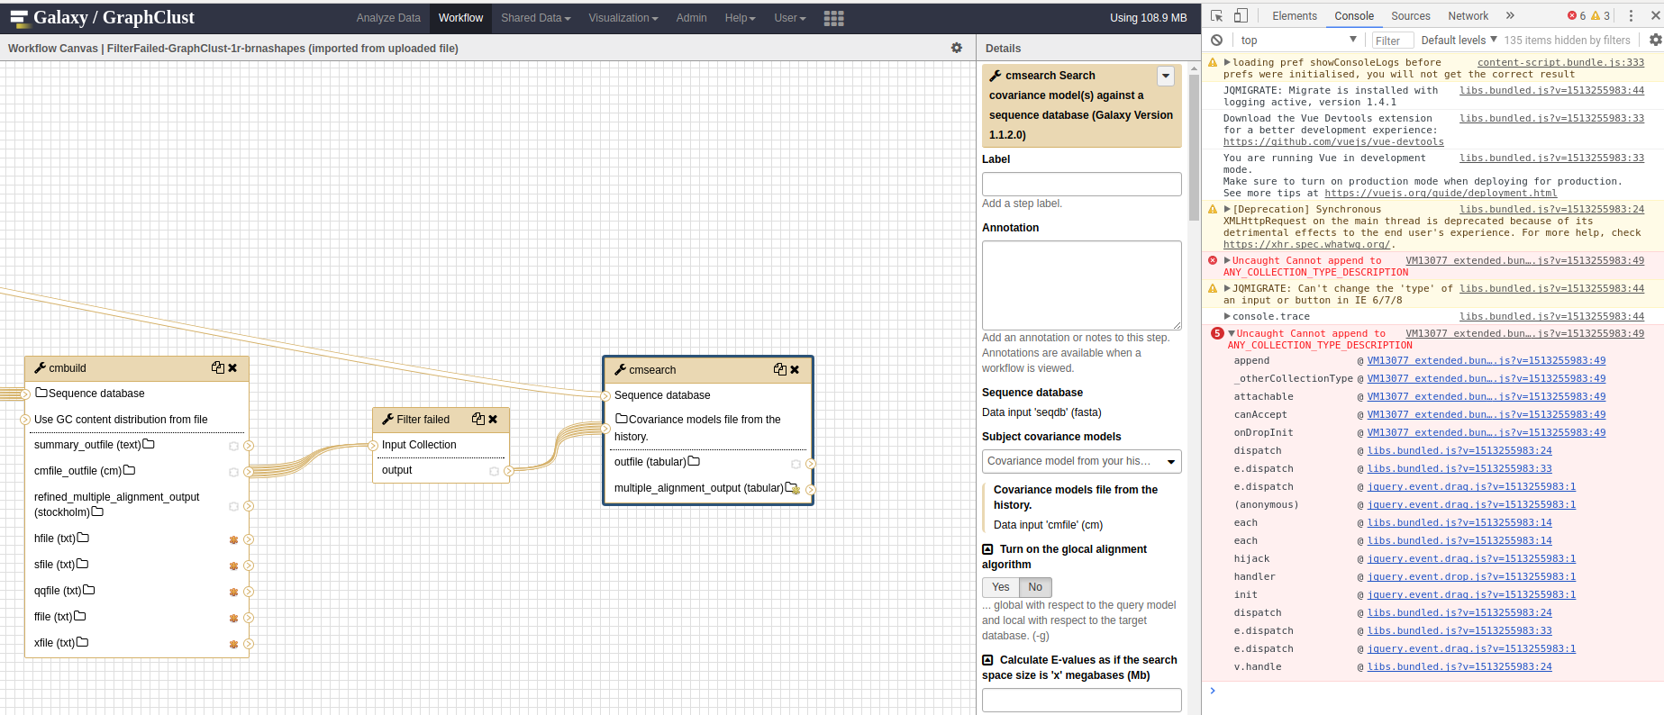Click the console error count indicator

[1578, 15]
